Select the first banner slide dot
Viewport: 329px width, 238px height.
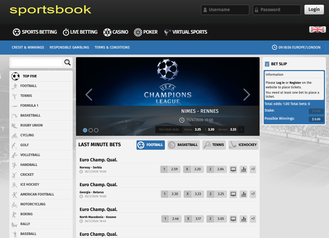point(85,130)
